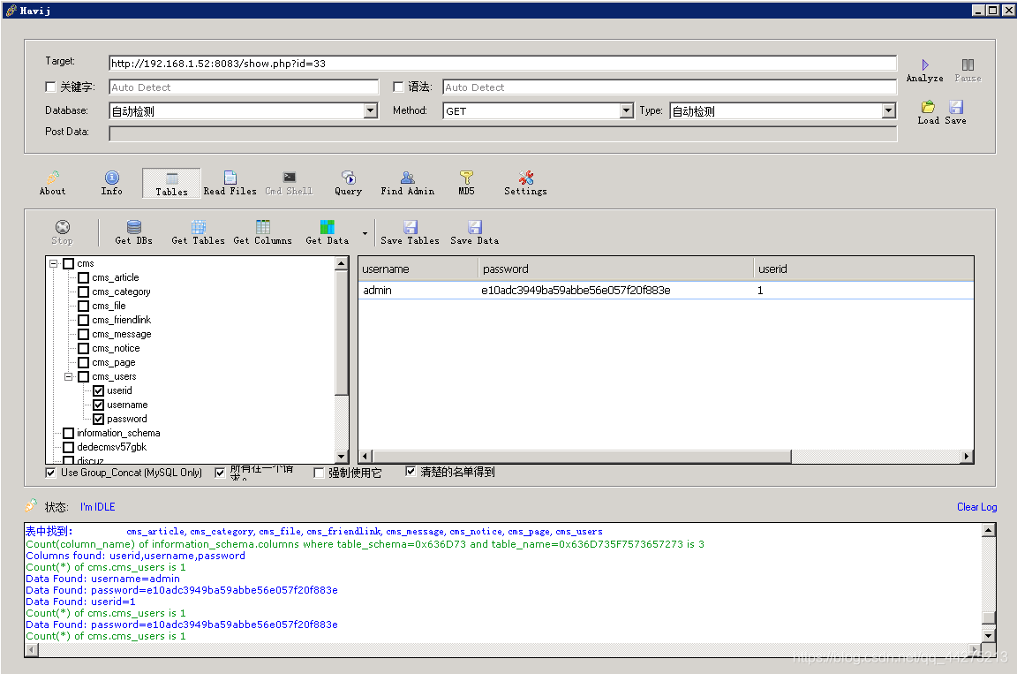Open the Method dropdown
Image resolution: width=1017 pixels, height=674 pixels.
coord(626,111)
